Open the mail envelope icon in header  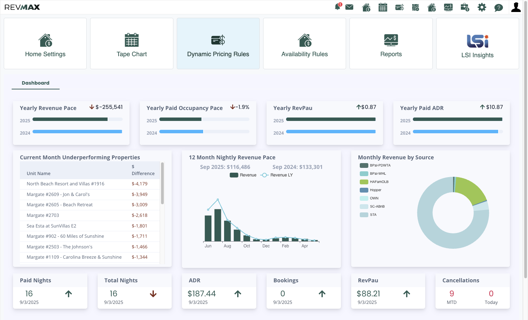tap(349, 7)
